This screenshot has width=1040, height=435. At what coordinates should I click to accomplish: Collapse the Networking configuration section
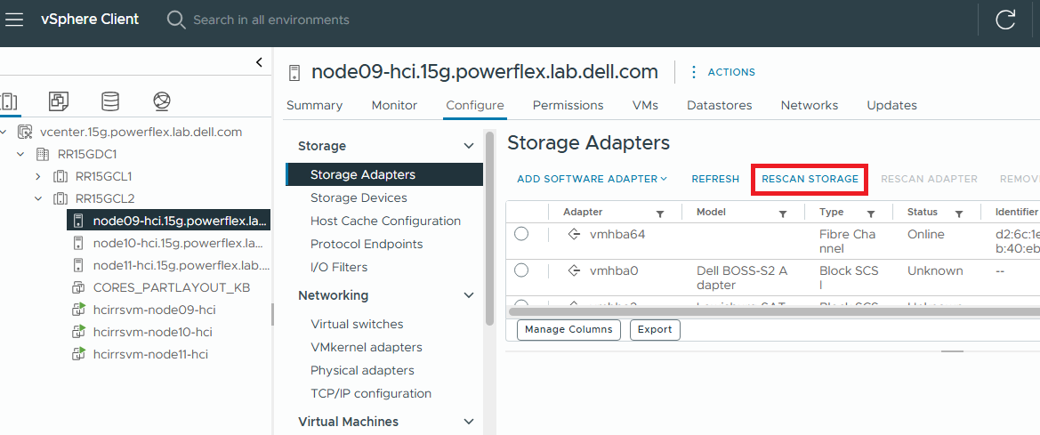pyautogui.click(x=469, y=295)
